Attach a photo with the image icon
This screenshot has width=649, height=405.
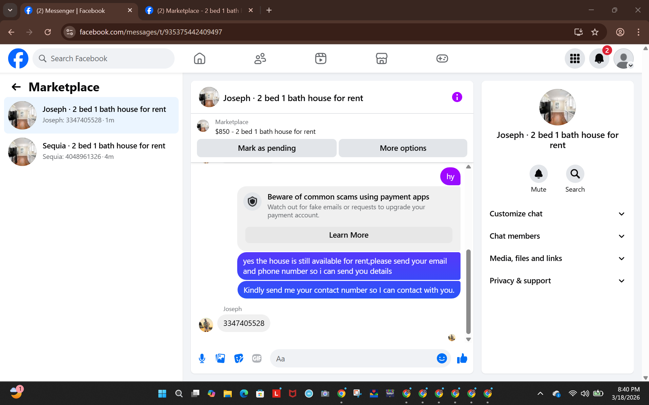pos(220,358)
